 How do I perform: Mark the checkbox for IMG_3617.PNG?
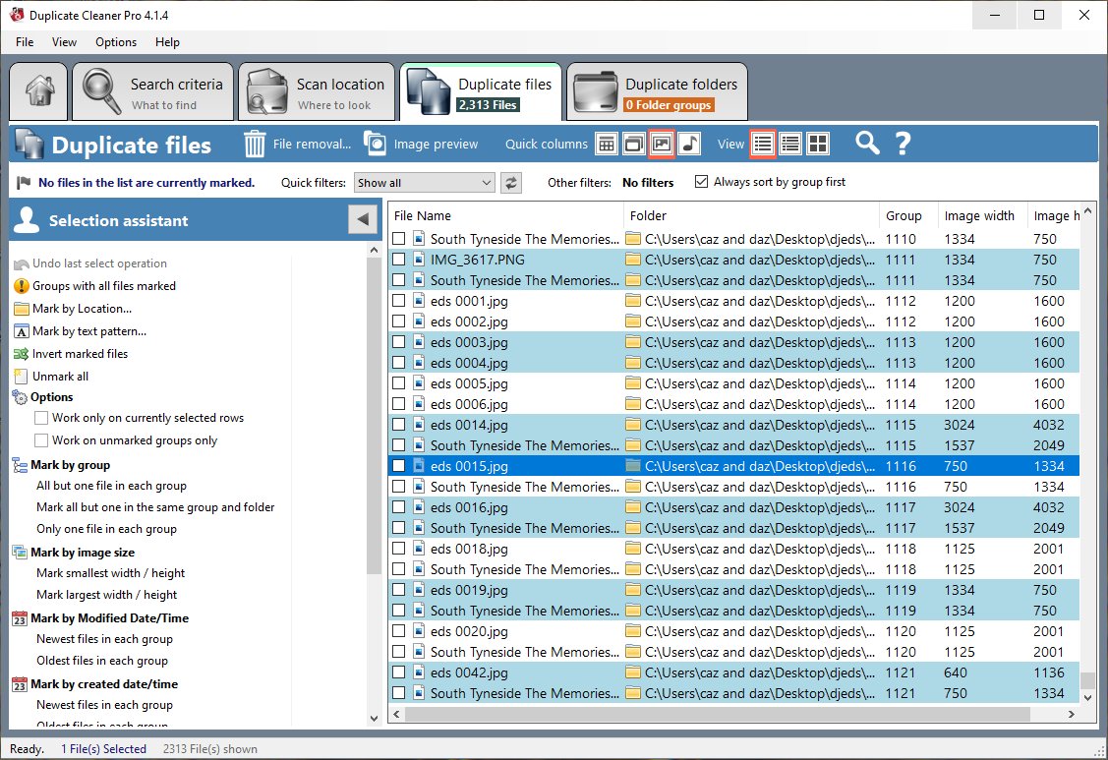[399, 260]
